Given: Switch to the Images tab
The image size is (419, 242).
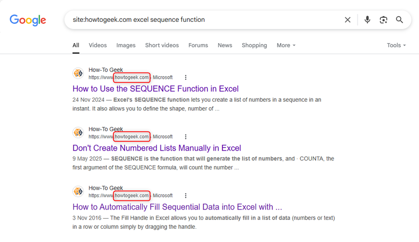Looking at the screenshot, I should (125, 45).
